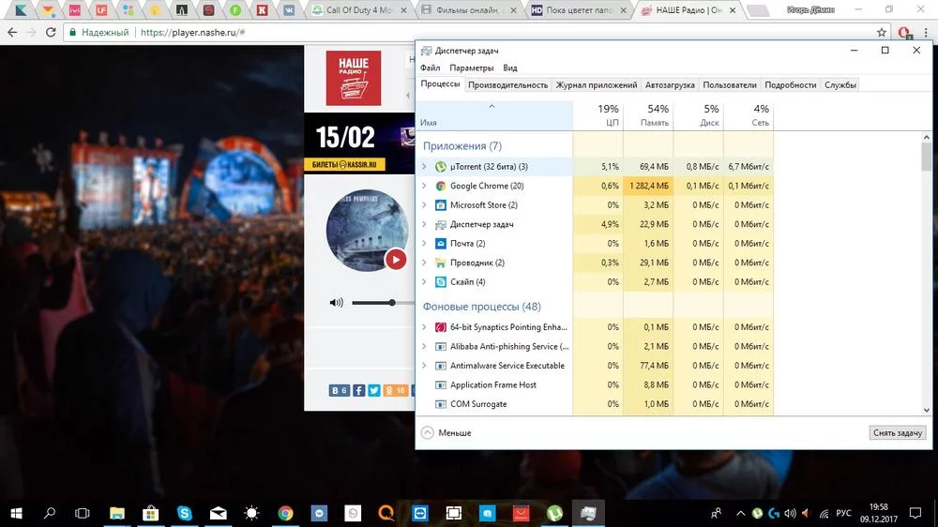Image resolution: width=938 pixels, height=527 pixels.
Task: Adjust the Nashe Radio volume slider knob
Action: pyautogui.click(x=392, y=303)
